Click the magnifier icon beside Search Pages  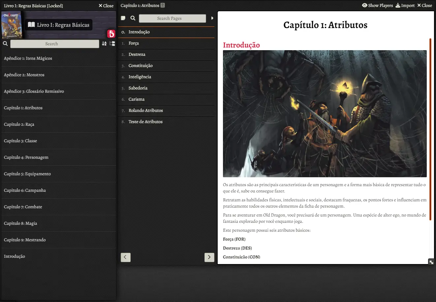pos(133,18)
